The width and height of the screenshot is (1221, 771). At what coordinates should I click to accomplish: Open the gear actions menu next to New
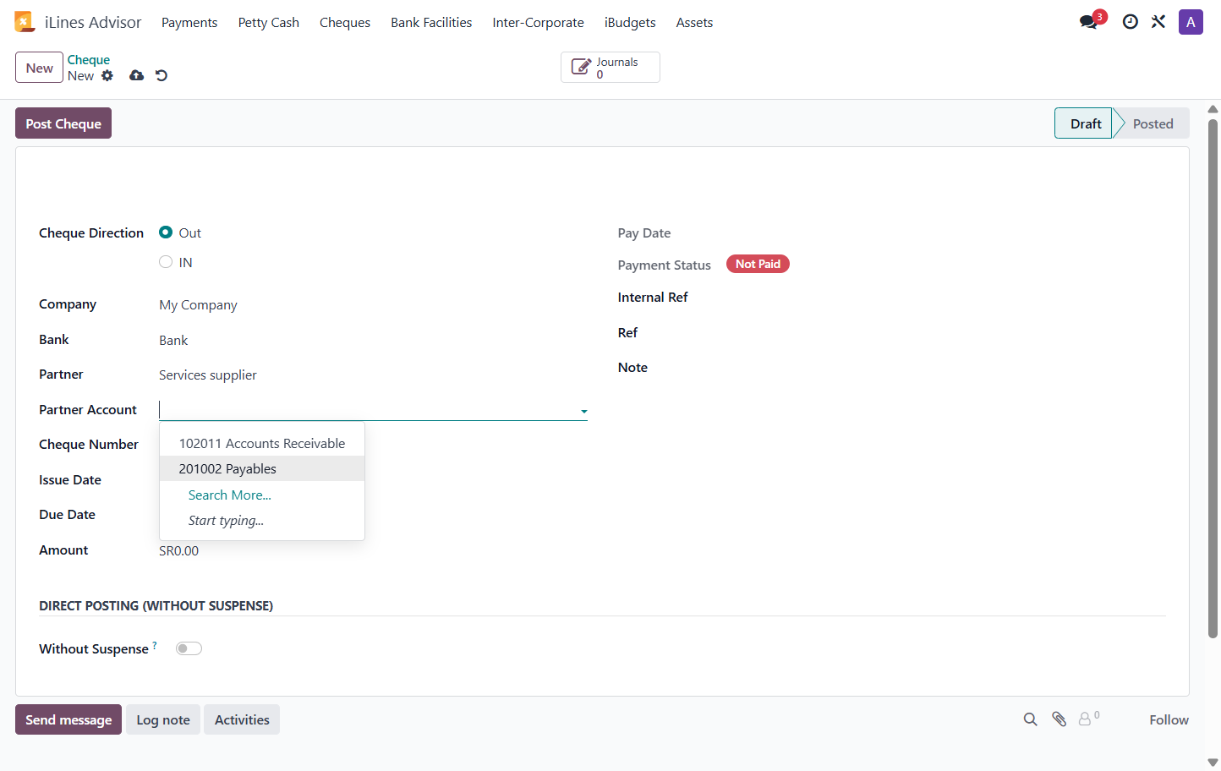tap(107, 75)
